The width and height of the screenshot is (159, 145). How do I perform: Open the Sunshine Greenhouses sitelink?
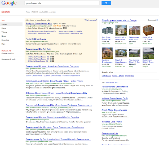coord(71,76)
